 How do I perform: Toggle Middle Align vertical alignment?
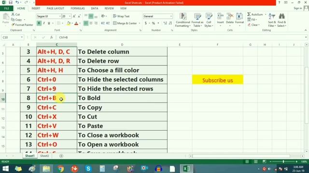[x=91, y=16]
